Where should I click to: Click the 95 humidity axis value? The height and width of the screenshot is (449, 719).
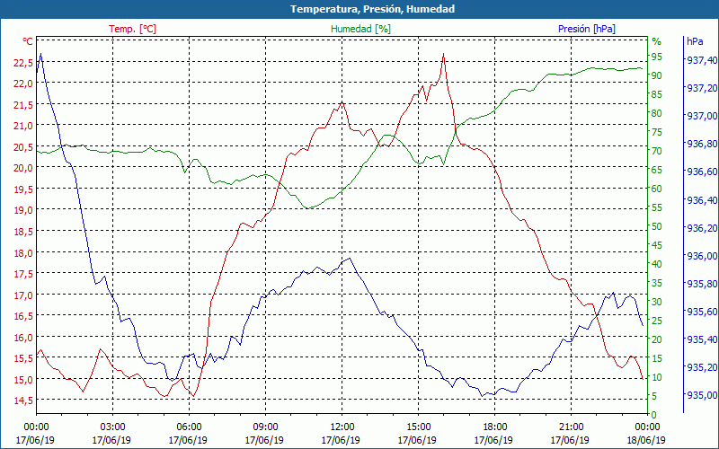click(x=657, y=57)
